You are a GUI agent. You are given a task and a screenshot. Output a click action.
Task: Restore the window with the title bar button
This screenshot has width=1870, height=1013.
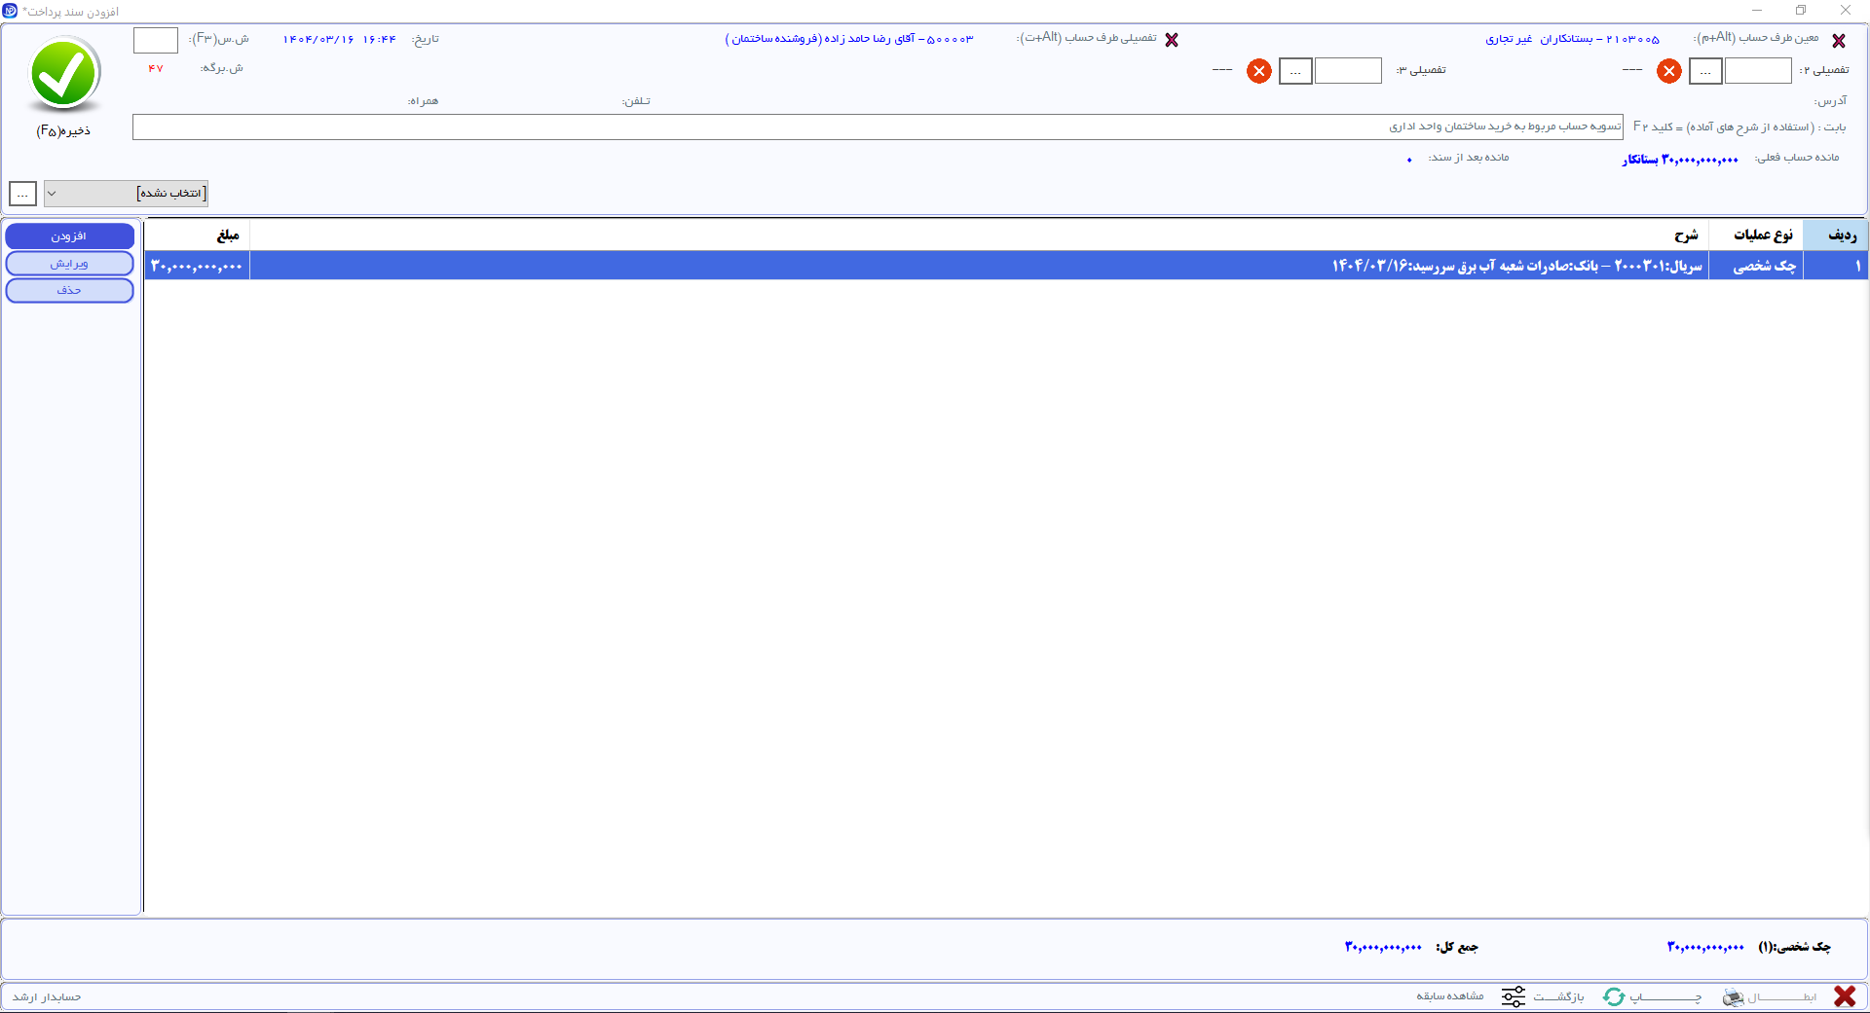click(x=1801, y=11)
